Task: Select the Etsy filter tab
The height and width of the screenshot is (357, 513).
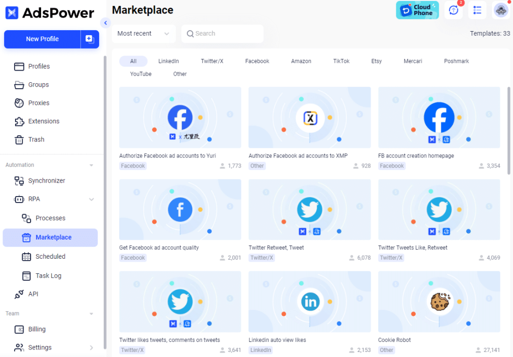Action: (376, 61)
